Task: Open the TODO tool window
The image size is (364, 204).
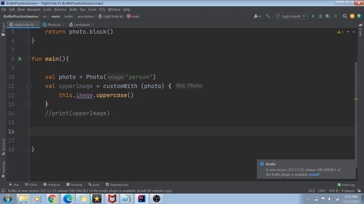Action: coord(31,185)
